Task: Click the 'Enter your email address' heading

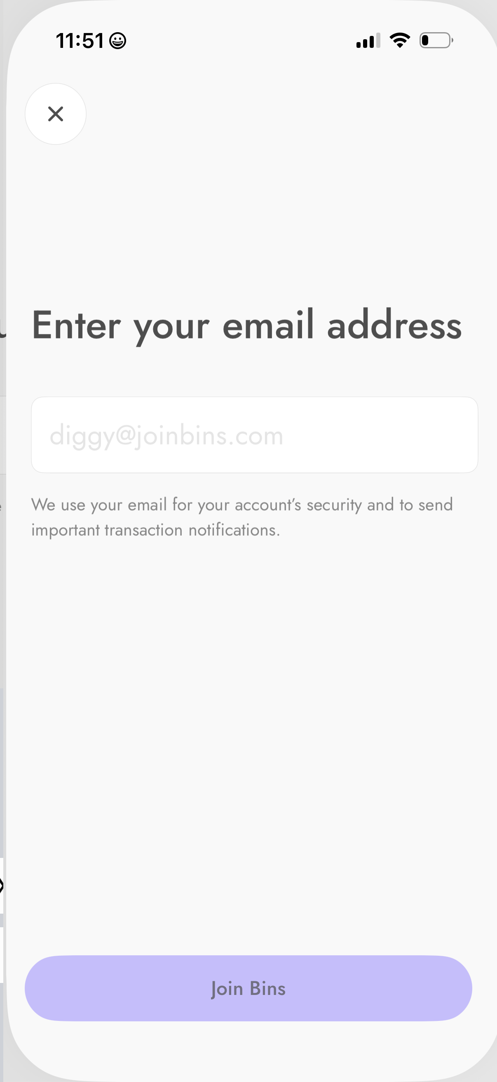Action: pos(246,326)
